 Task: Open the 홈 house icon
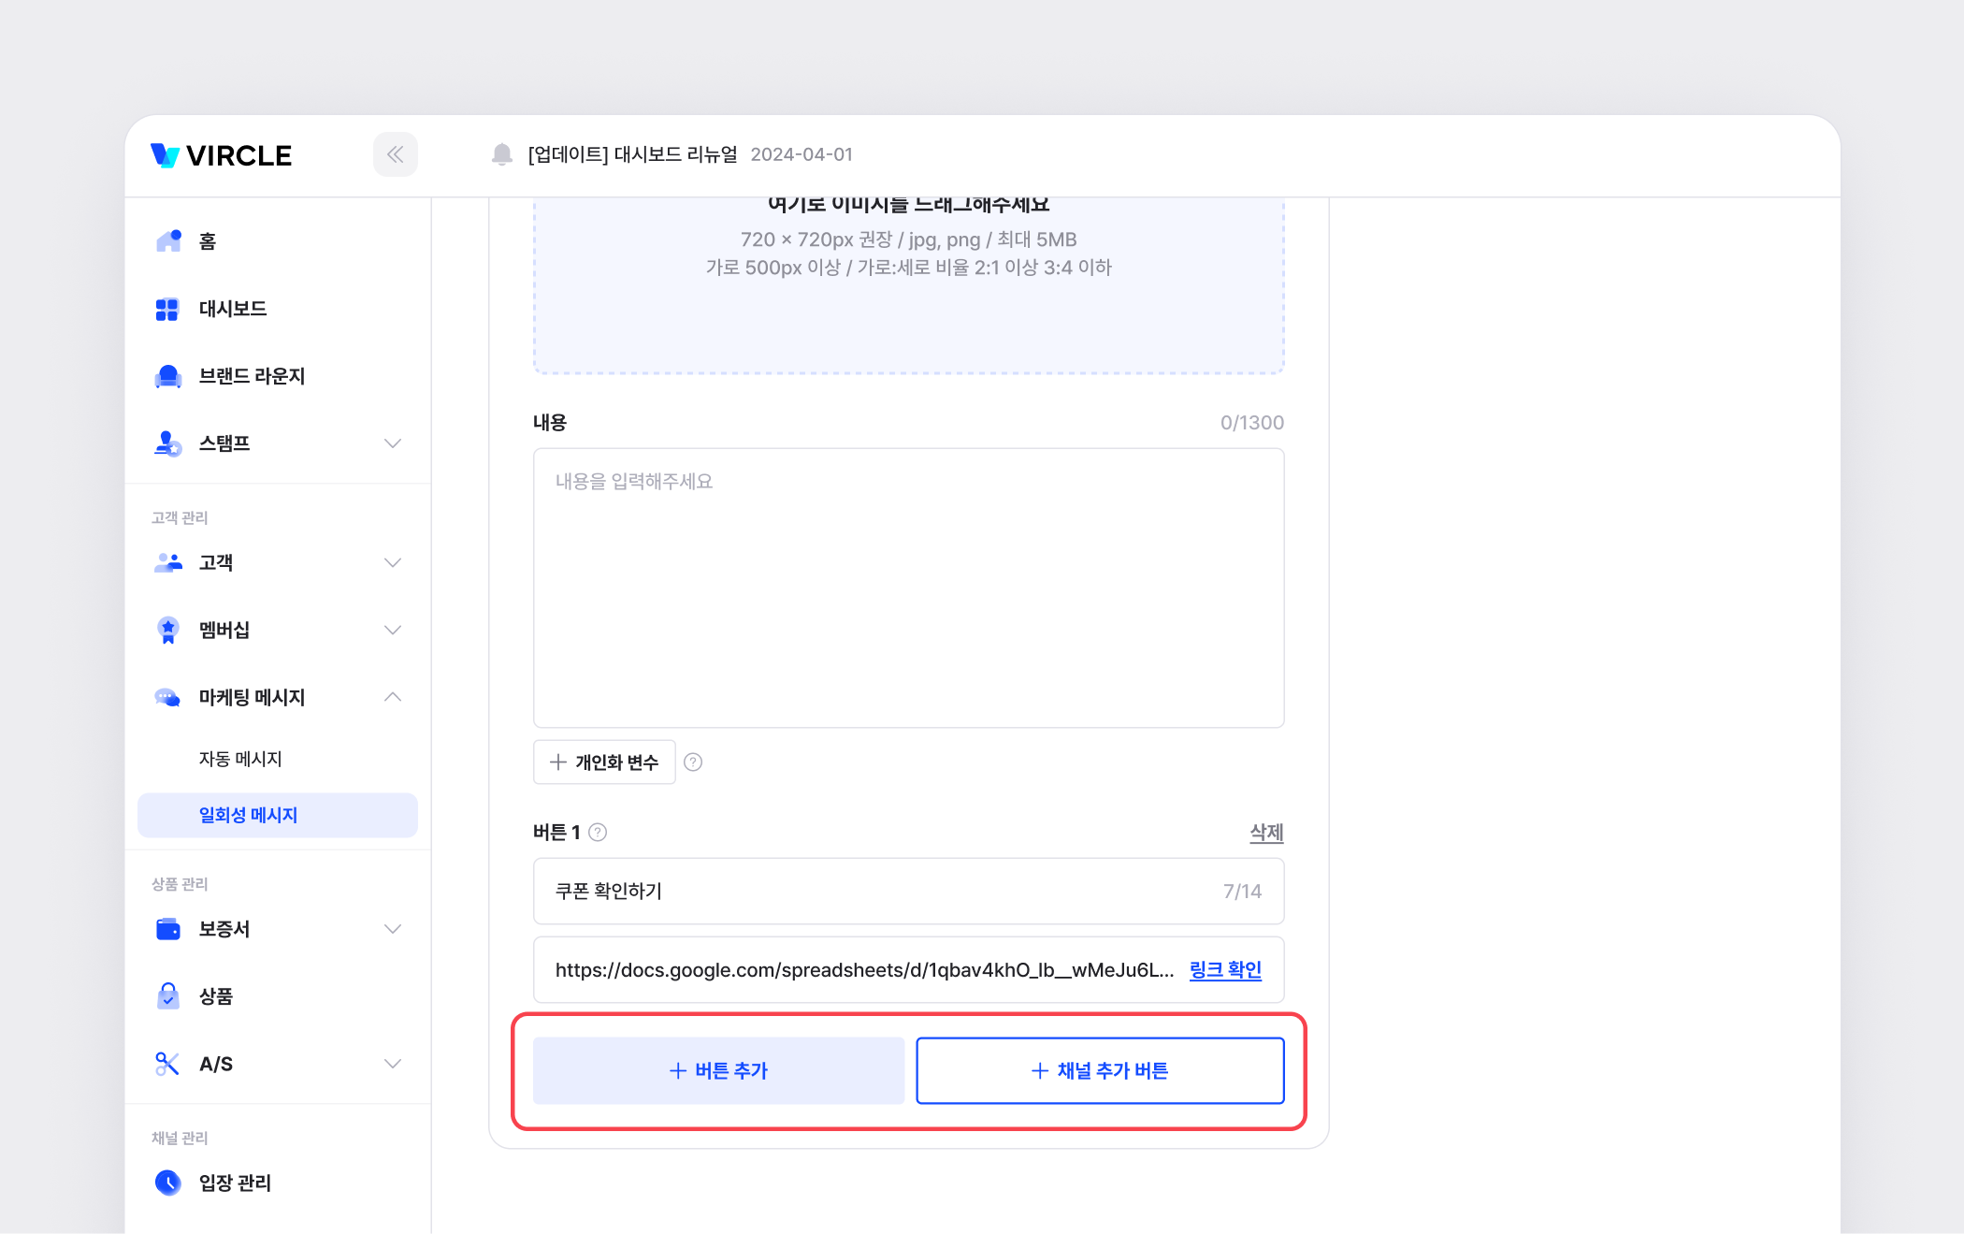(x=168, y=241)
